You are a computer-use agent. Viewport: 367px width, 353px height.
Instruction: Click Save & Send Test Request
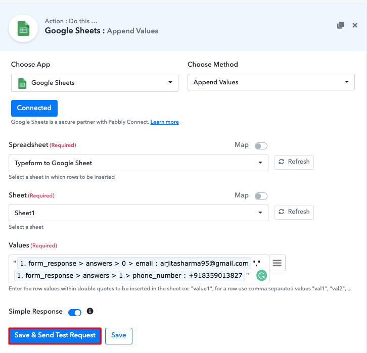point(55,336)
